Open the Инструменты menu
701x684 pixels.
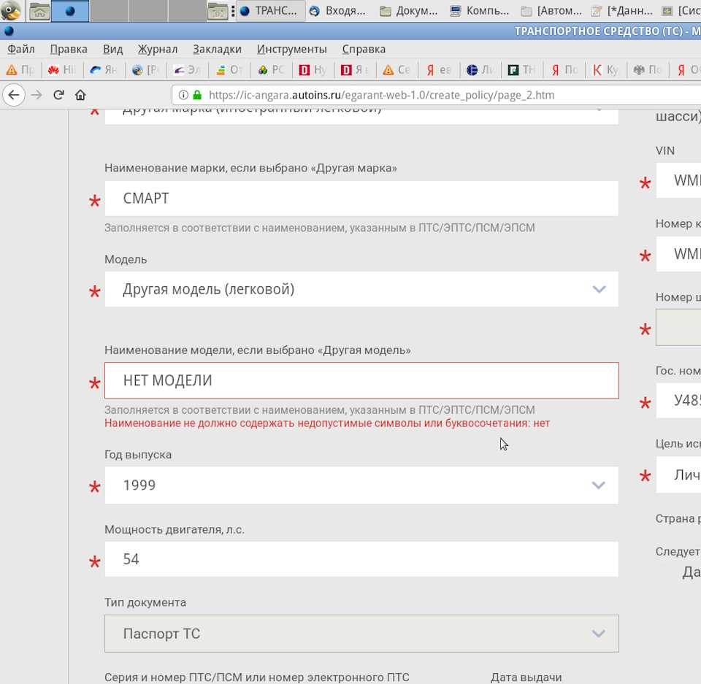(x=291, y=49)
